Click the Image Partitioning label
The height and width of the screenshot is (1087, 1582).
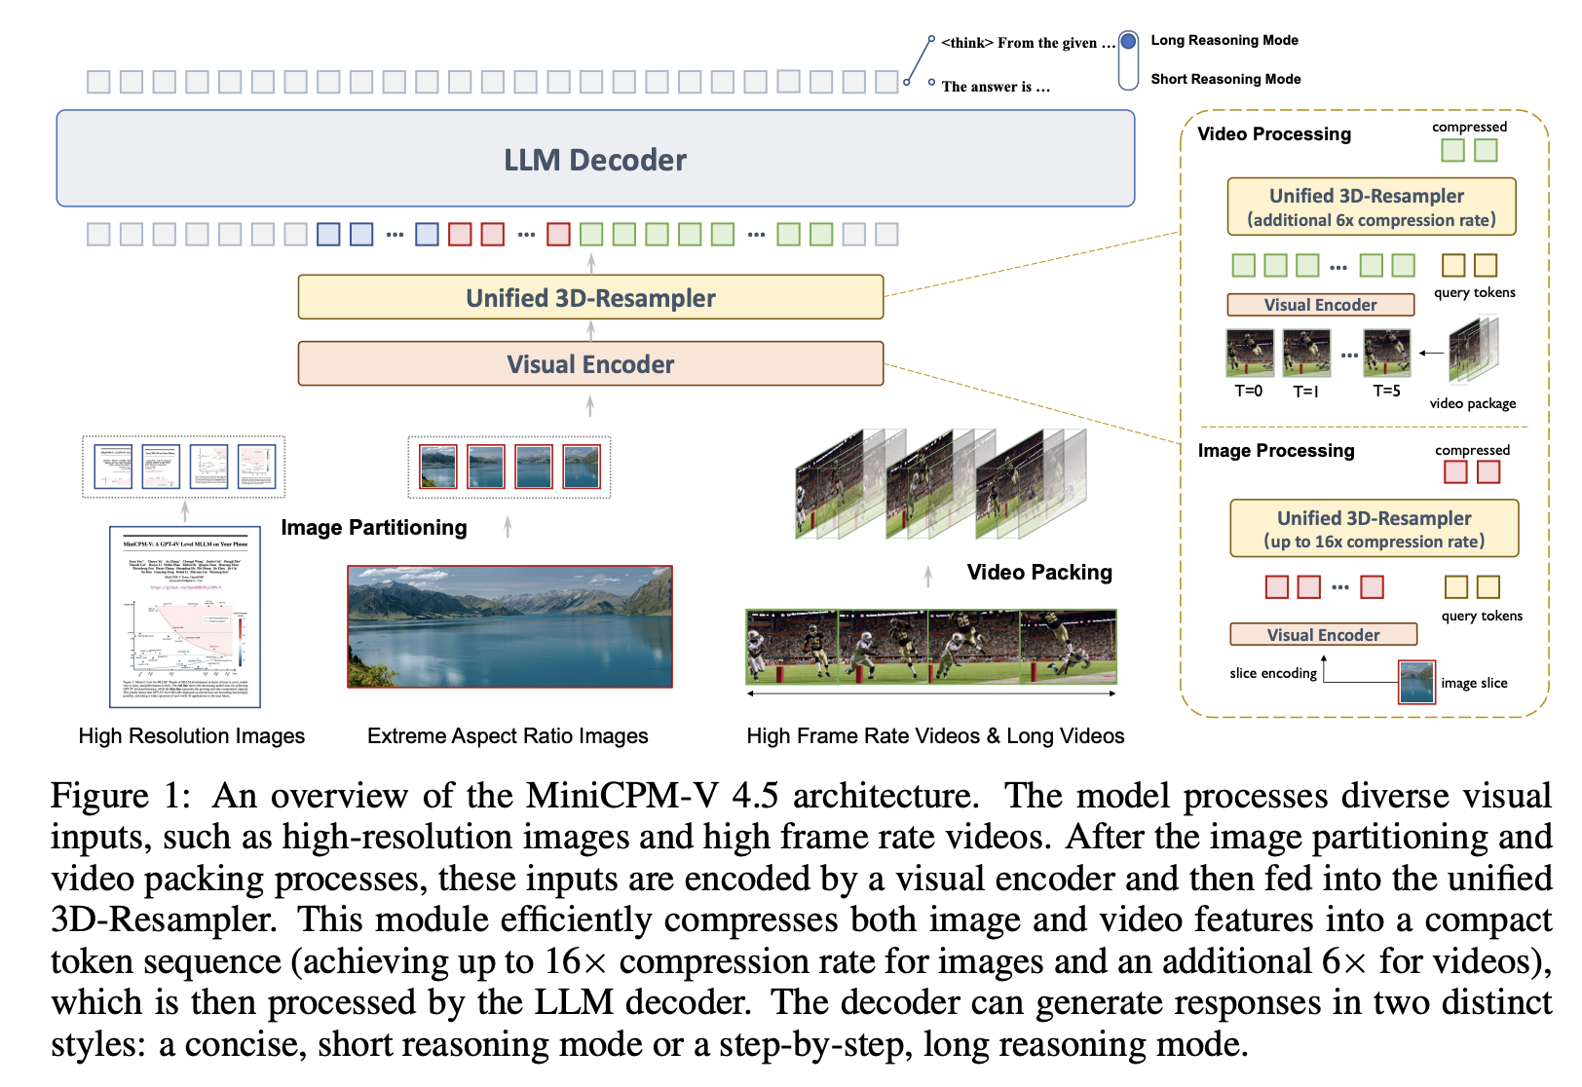[374, 527]
